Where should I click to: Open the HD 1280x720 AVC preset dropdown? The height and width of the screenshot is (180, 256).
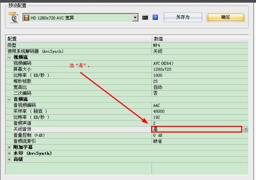coord(135,17)
